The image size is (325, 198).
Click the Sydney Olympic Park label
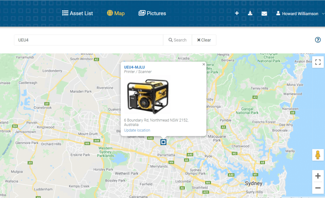[195, 171]
